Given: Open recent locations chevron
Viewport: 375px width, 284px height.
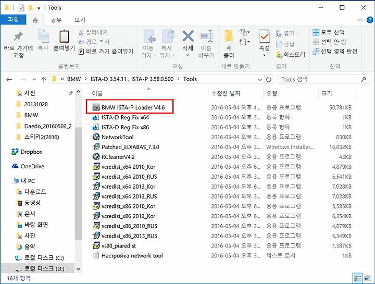Looking at the screenshot, I should [x=34, y=79].
